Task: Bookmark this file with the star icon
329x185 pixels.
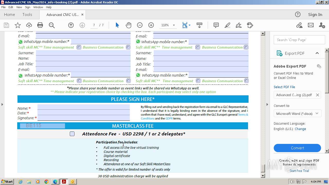Action: coord(17,25)
